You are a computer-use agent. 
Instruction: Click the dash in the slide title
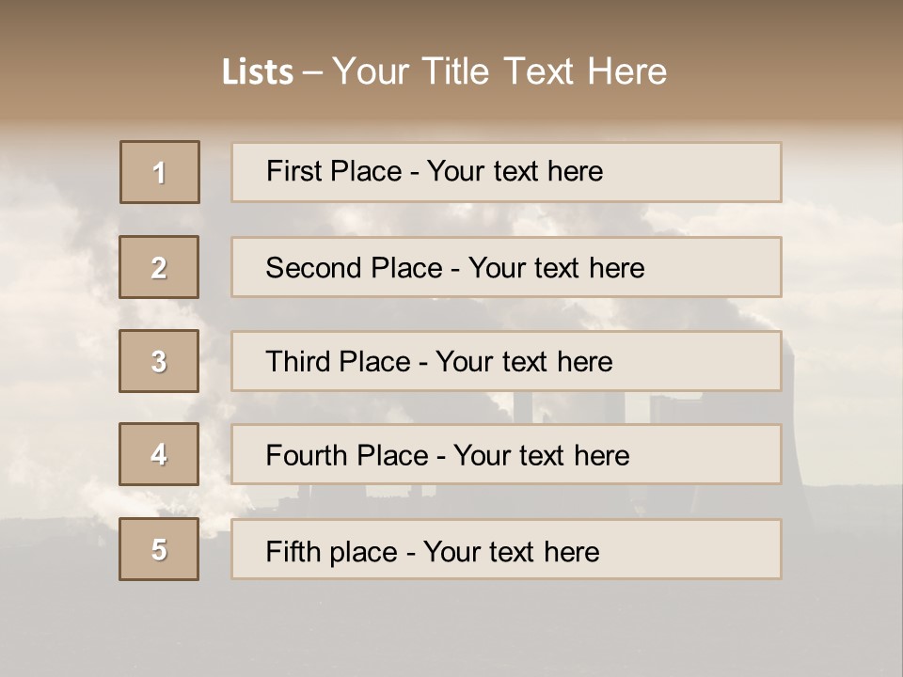[x=312, y=72]
